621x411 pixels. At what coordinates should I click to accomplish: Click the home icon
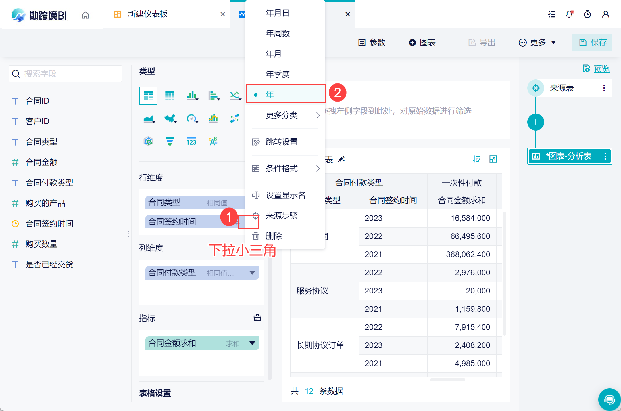click(x=86, y=15)
